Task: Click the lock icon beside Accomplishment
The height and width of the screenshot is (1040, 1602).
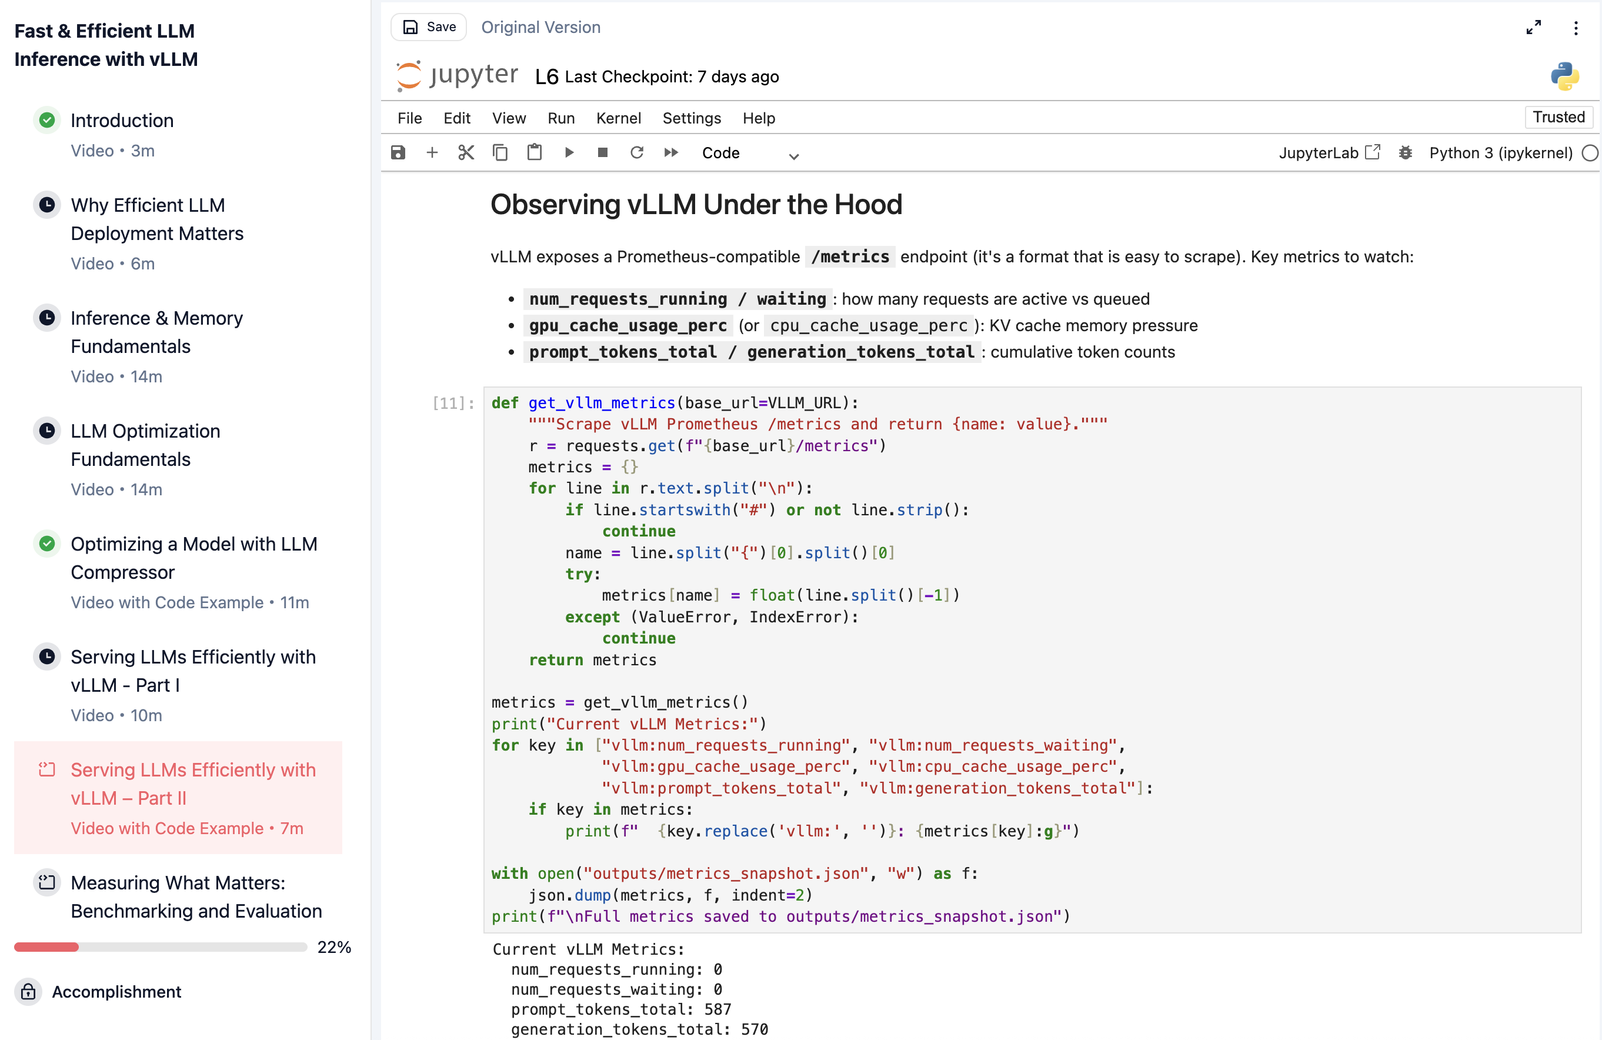Action: (28, 992)
